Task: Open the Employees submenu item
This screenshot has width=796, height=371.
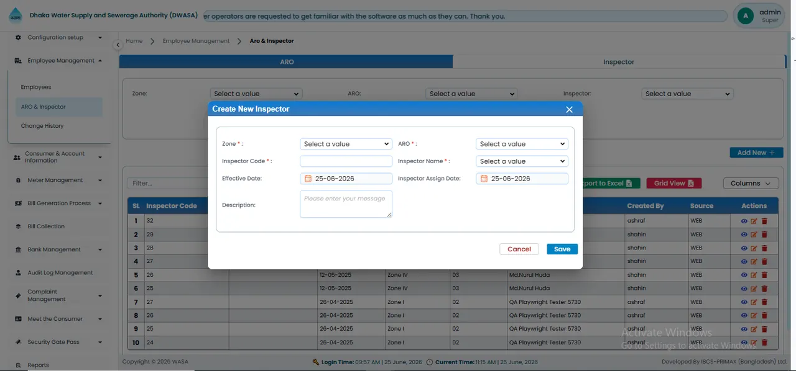Action: pos(36,87)
